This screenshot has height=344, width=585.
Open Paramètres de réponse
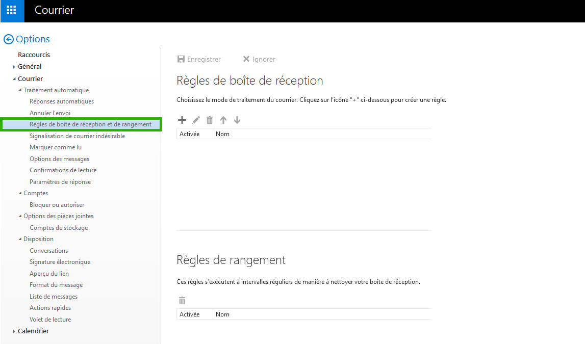coord(60,182)
